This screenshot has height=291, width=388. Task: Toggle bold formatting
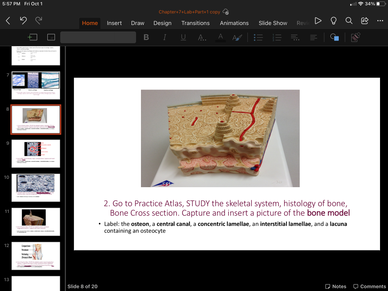(146, 37)
